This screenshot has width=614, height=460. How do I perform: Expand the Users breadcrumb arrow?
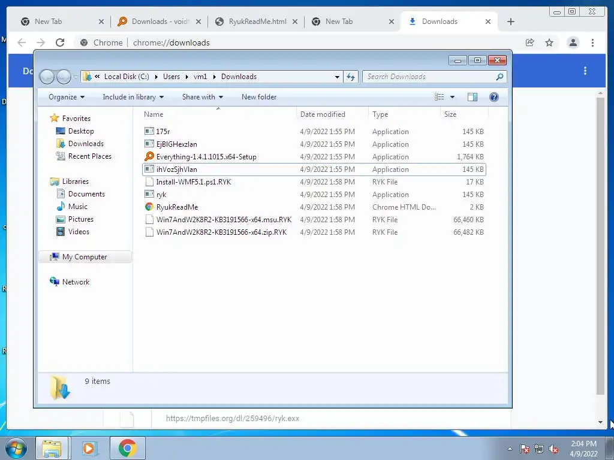click(x=187, y=77)
